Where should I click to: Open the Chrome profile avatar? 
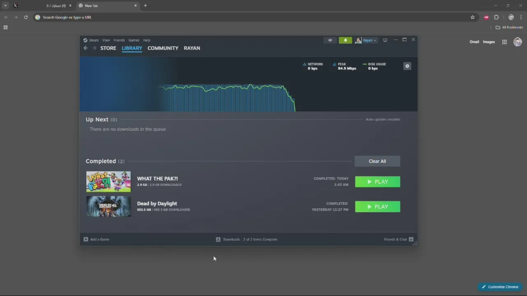[511, 17]
